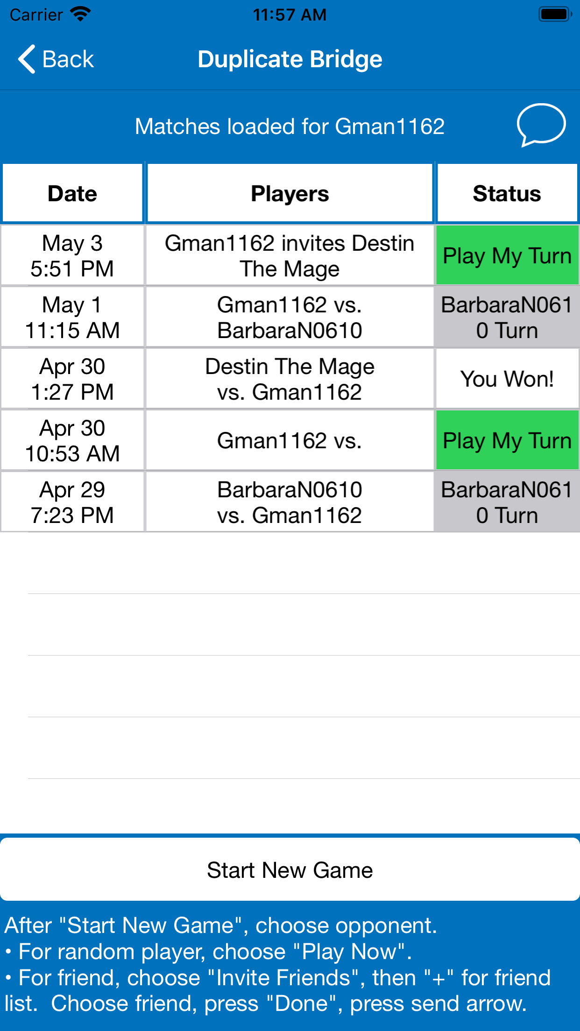Image resolution: width=580 pixels, height=1031 pixels.
Task: Tap the May 1 11:15 AM date cell
Action: 72,317
